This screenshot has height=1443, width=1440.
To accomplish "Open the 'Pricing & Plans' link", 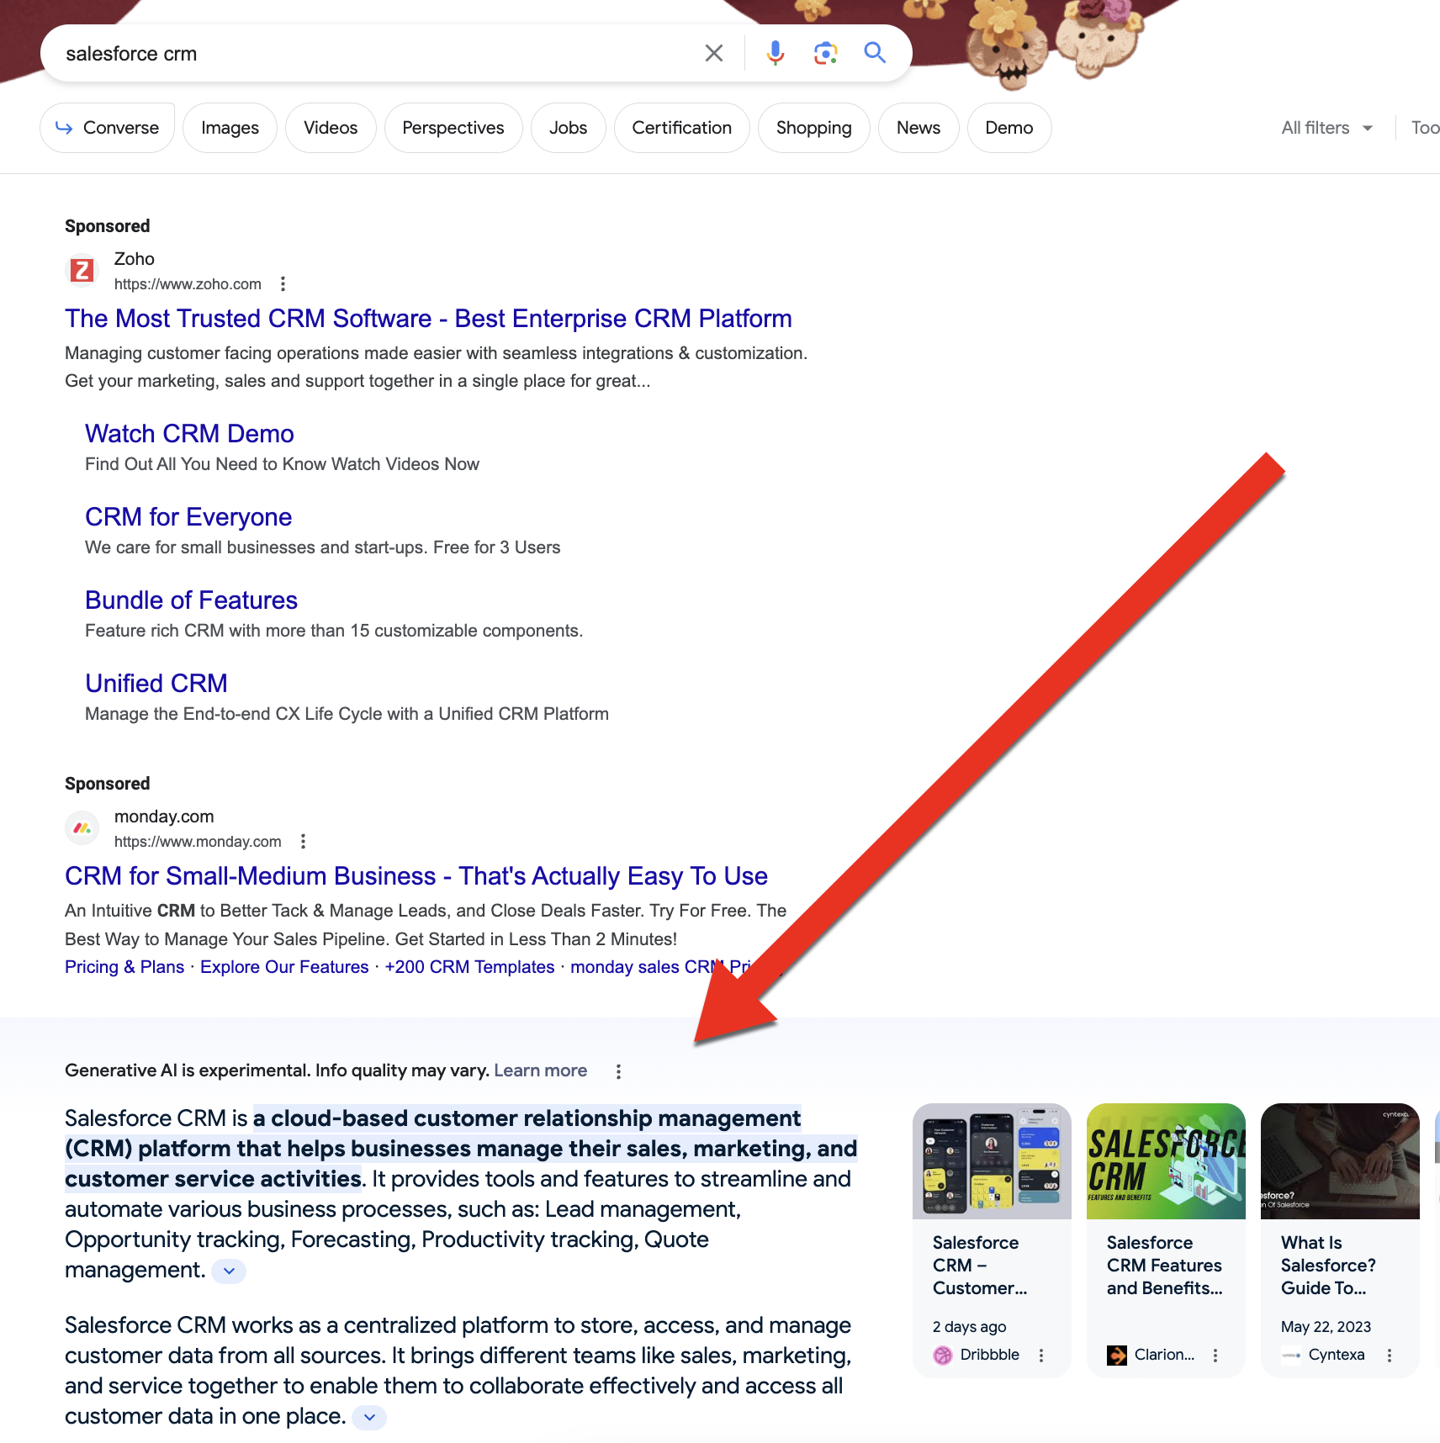I will tap(124, 967).
